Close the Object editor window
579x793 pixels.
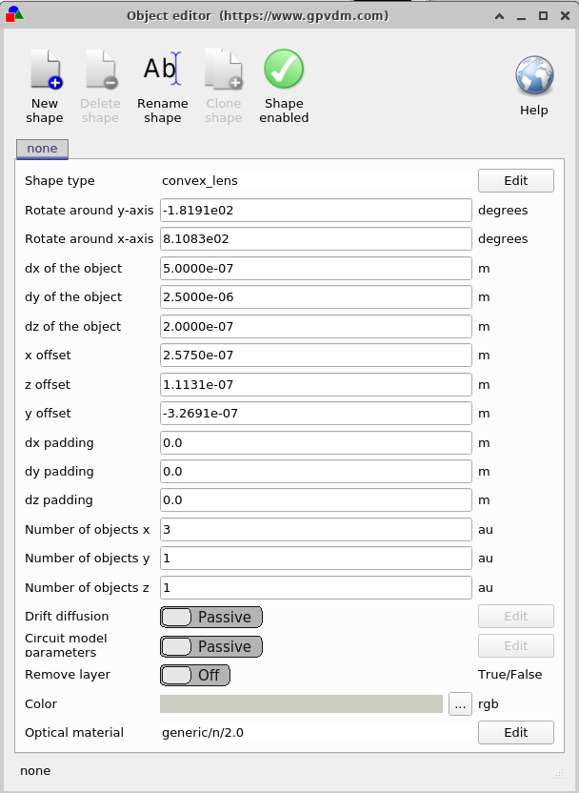(x=564, y=16)
